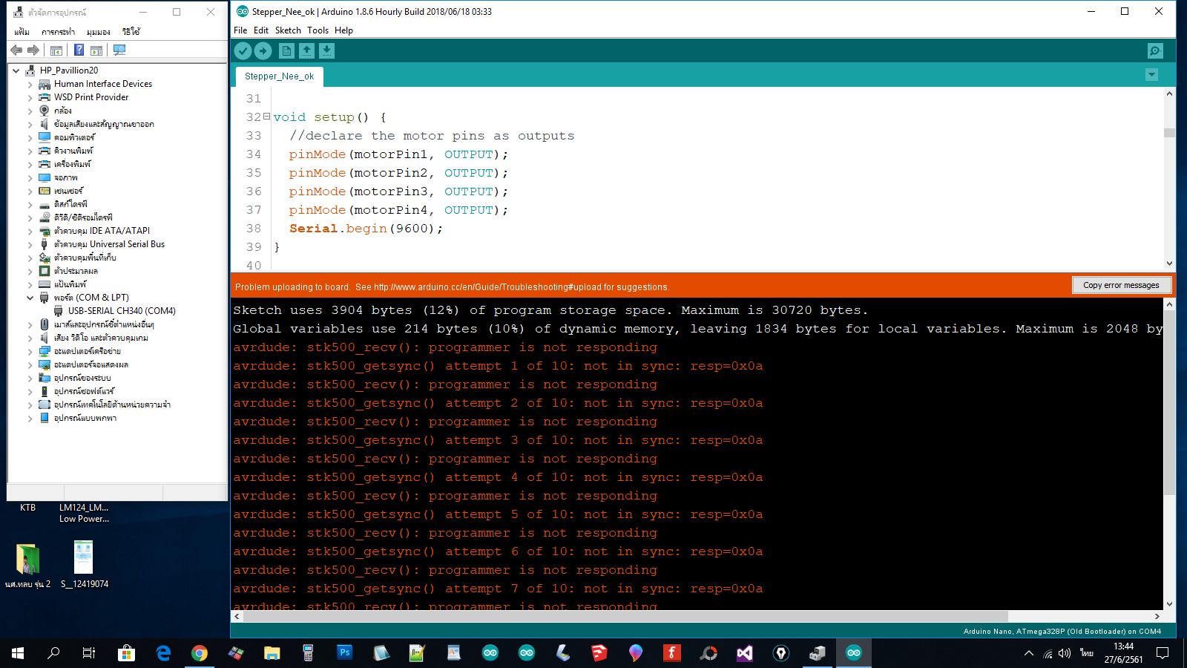Click the Save sketch down-arrow icon
The image size is (1187, 668).
(x=326, y=50)
